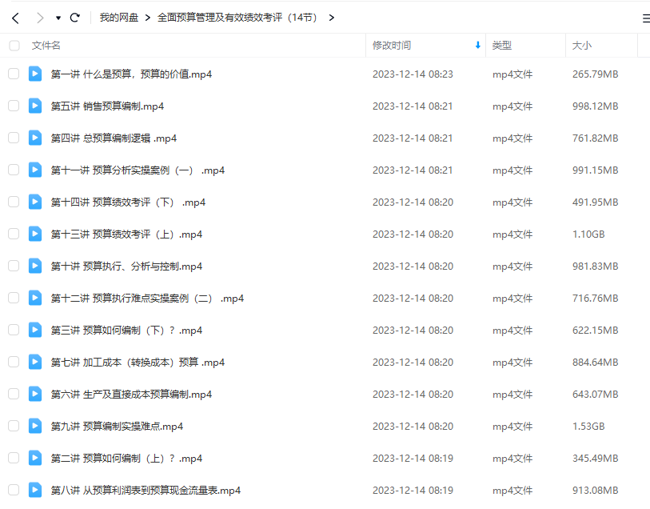Select file 第八讲 从预算利润表到预算现金流量表.mp4
The width and height of the screenshot is (650, 509).
(146, 491)
